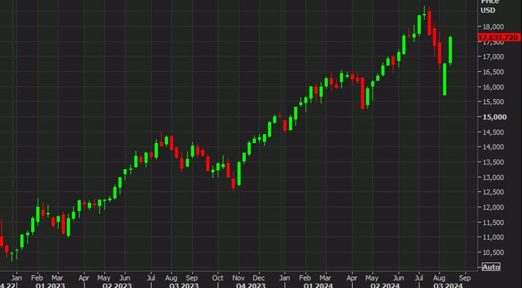522x288 pixels.
Task: Select the Dec month label on time axis
Action: point(259,278)
